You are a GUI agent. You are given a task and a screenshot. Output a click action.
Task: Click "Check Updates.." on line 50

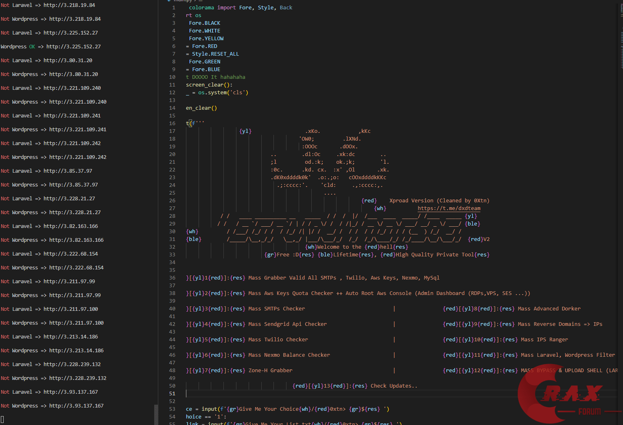pos(394,386)
